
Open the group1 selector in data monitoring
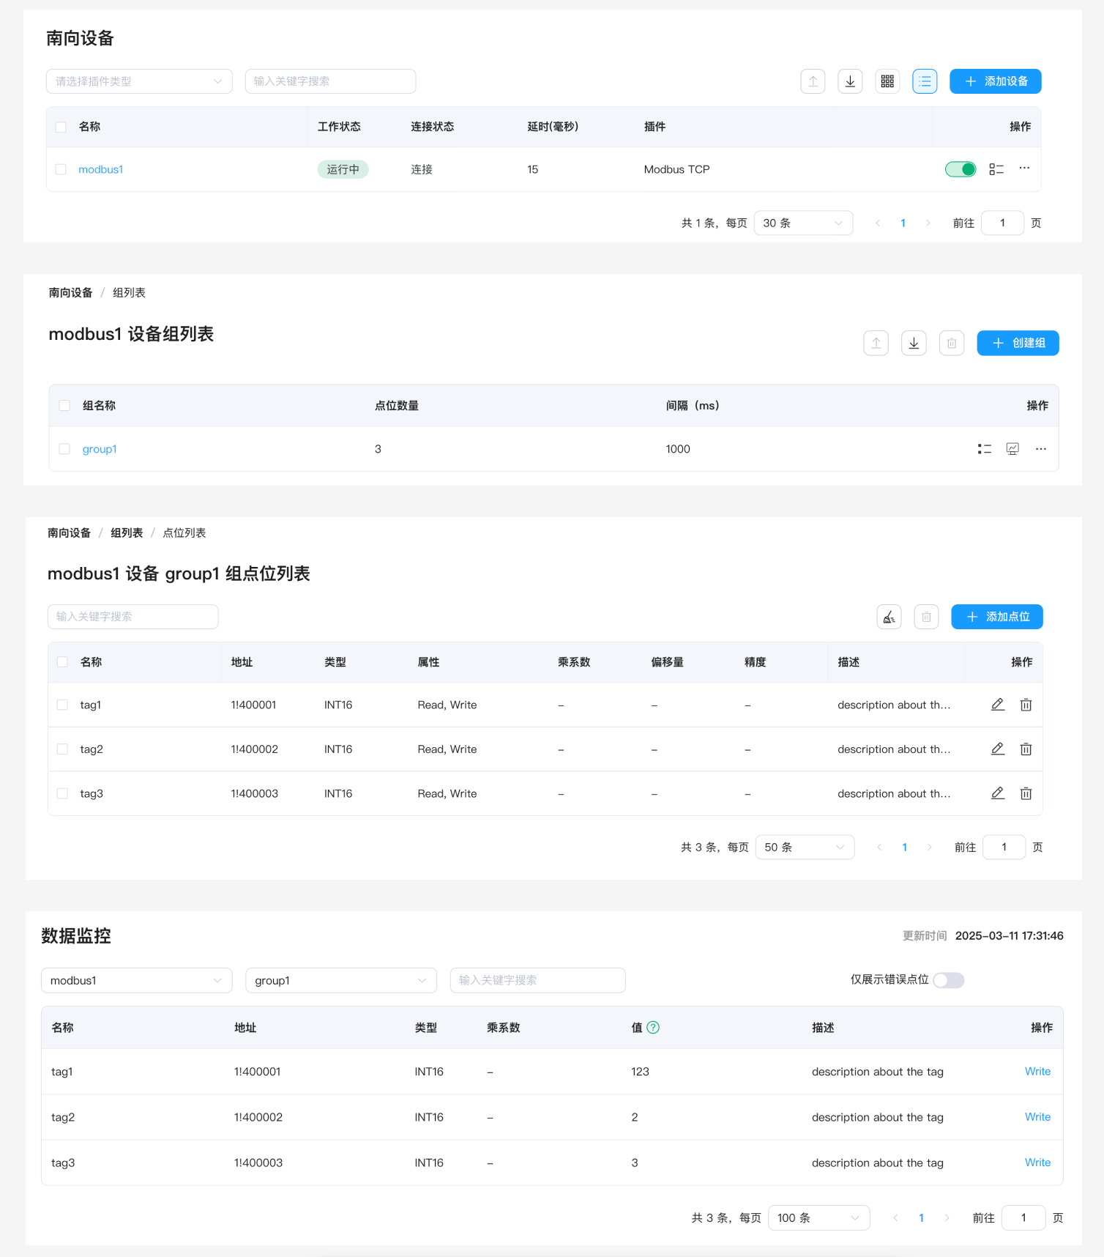(340, 980)
